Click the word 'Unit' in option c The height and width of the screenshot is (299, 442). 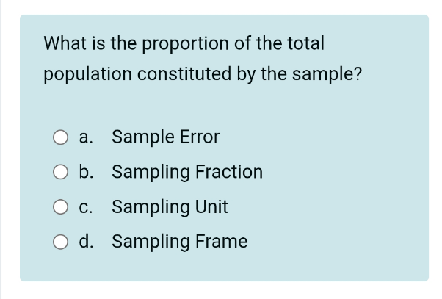(211, 207)
